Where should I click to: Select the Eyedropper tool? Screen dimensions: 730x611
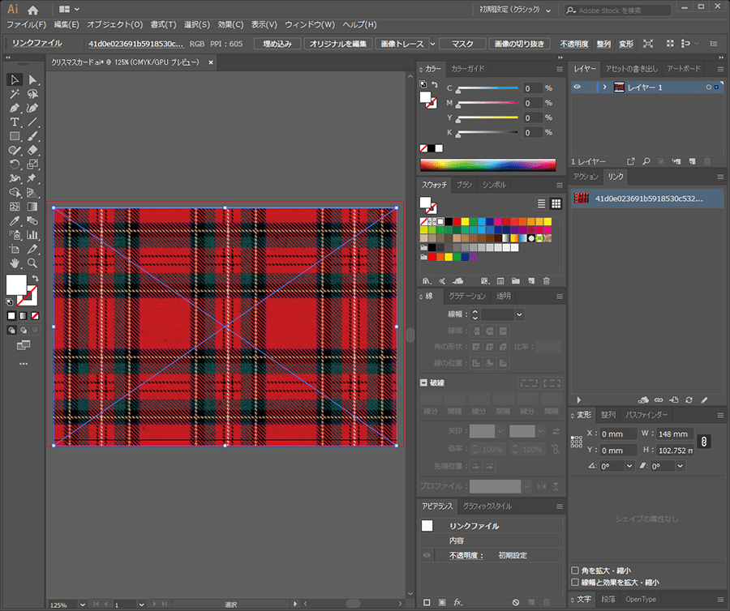[x=15, y=220]
